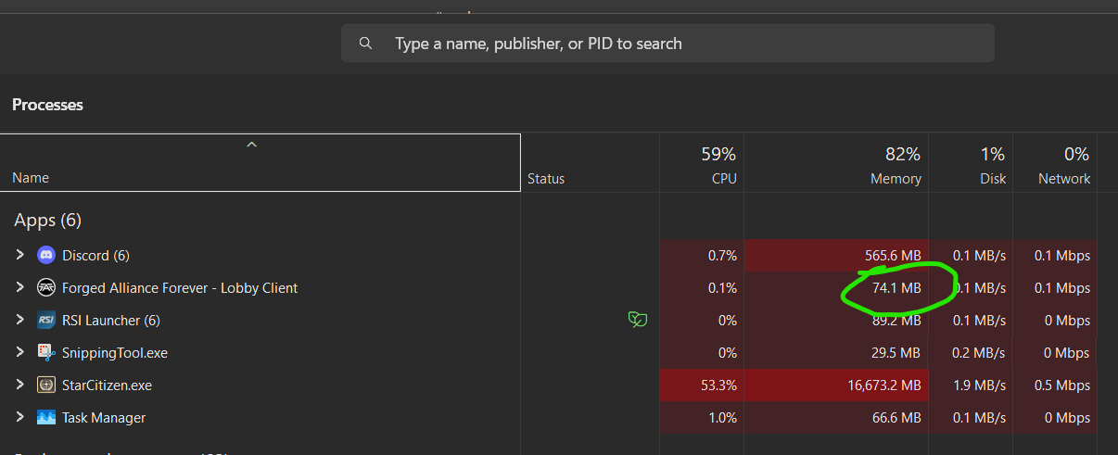The height and width of the screenshot is (455, 1118).
Task: Expand the StarCitizen.exe process row
Action: coord(19,385)
